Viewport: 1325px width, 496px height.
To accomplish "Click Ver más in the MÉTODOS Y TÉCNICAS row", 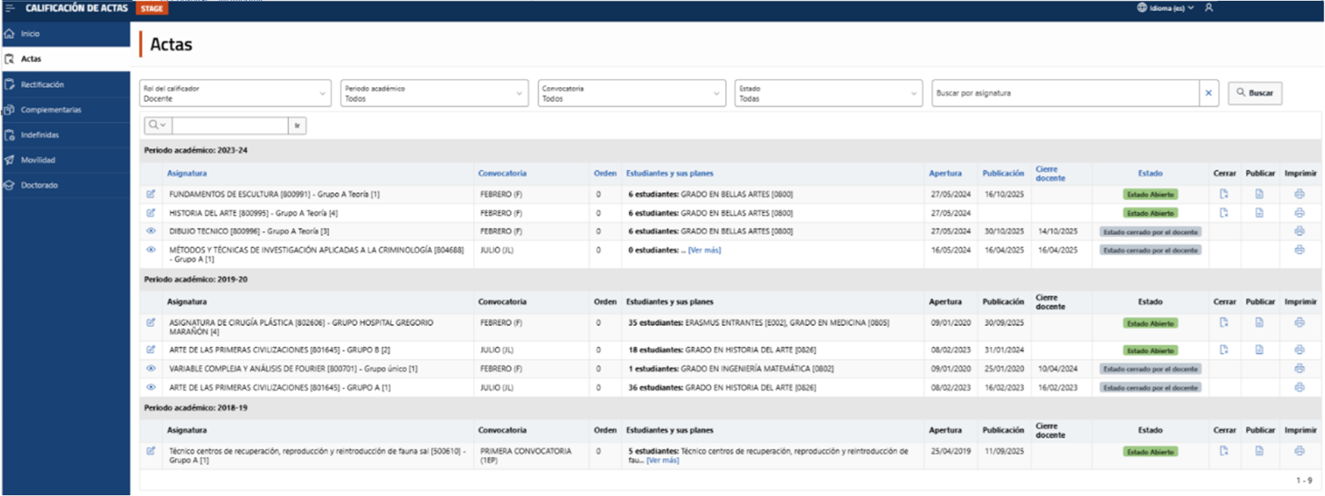I will point(704,250).
